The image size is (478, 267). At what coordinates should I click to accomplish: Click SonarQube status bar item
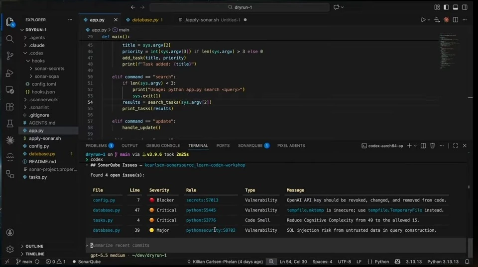[x=86, y=262]
